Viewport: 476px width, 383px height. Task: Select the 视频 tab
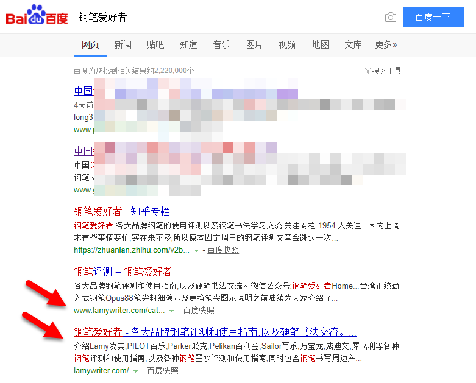tap(287, 44)
